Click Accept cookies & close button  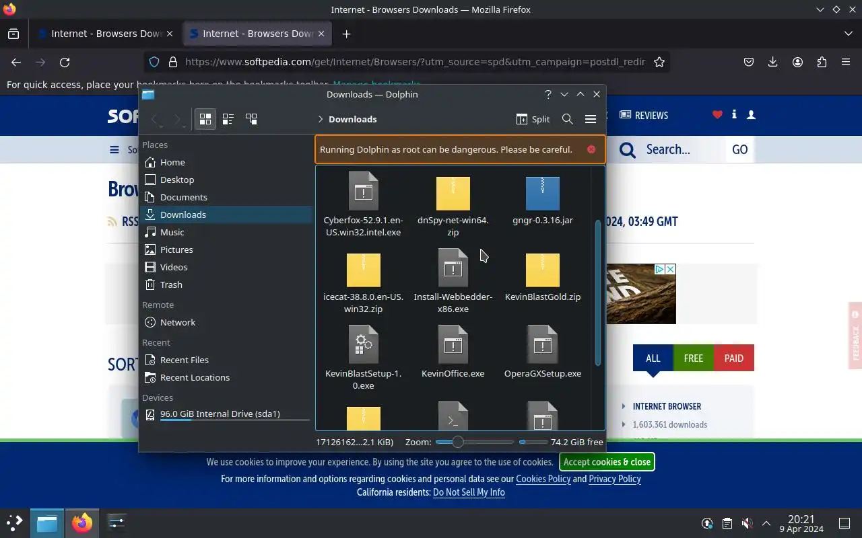tap(607, 462)
